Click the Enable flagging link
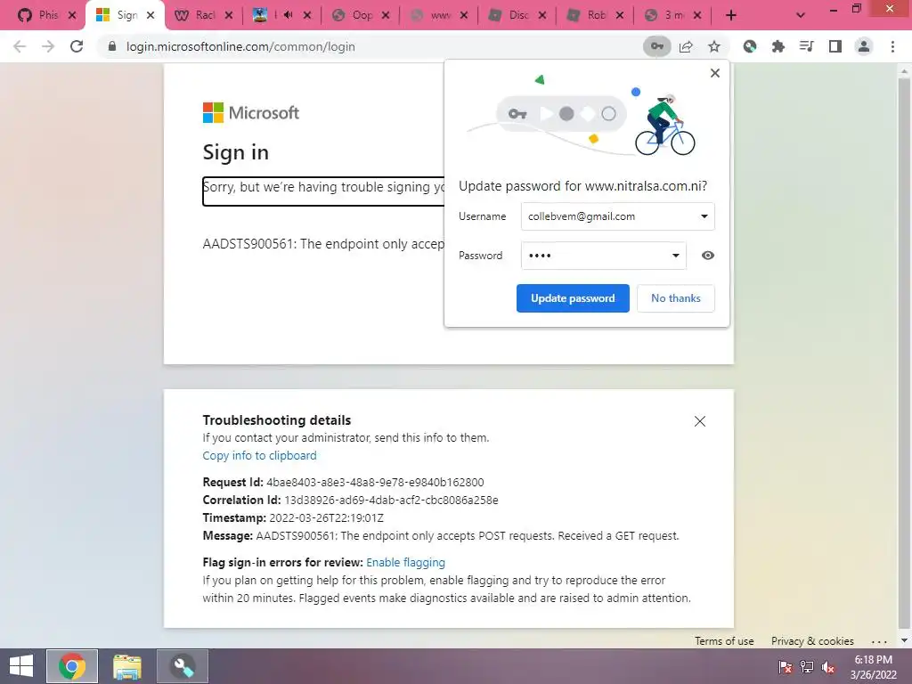The image size is (912, 684). pos(405,563)
